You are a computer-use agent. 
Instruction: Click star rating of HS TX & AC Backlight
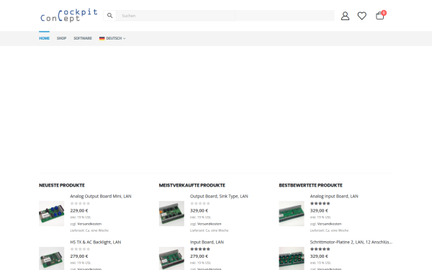[80, 249]
